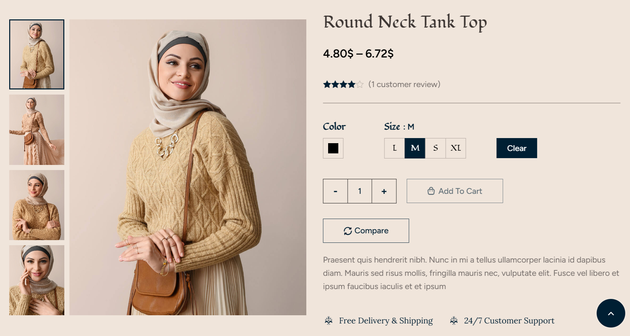The width and height of the screenshot is (630, 336).
Task: Show the first product thumbnail
Action: (x=37, y=54)
